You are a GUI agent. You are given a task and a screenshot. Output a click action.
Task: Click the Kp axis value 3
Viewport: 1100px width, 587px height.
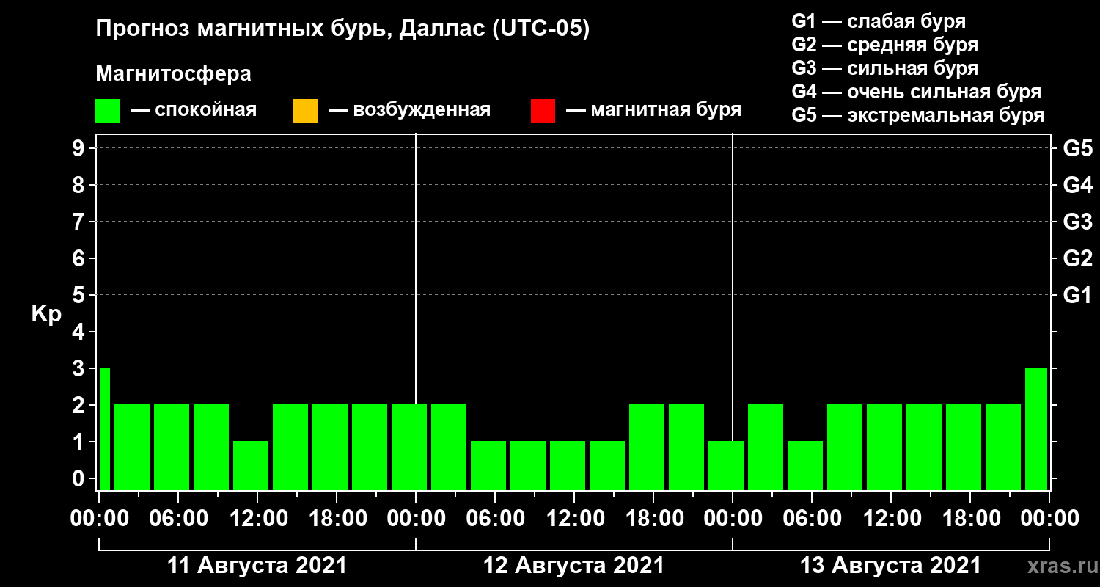(80, 368)
